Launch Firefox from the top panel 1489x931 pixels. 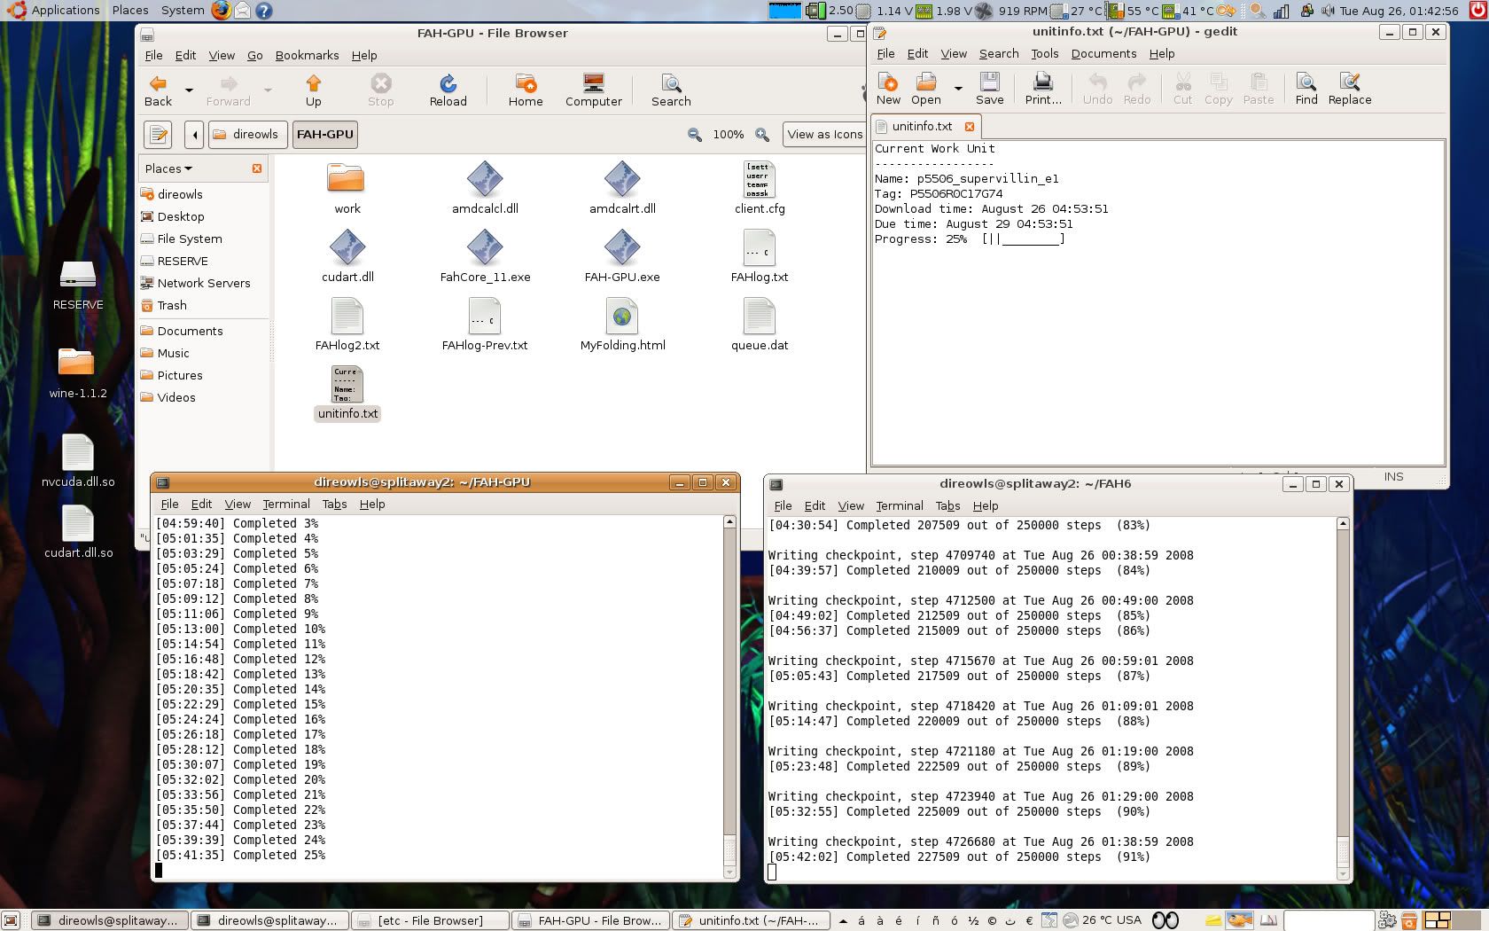coord(221,11)
